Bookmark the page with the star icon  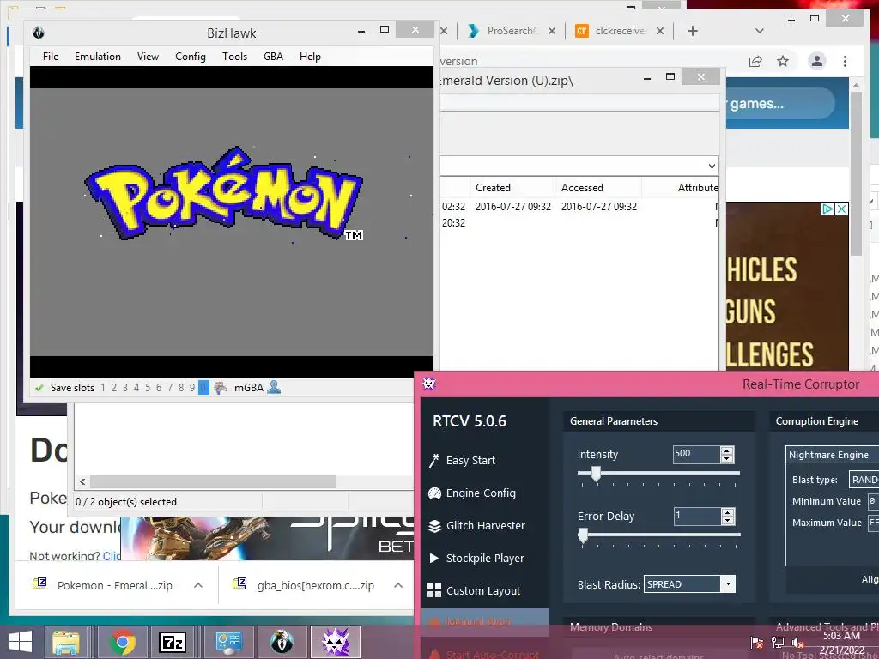(783, 61)
